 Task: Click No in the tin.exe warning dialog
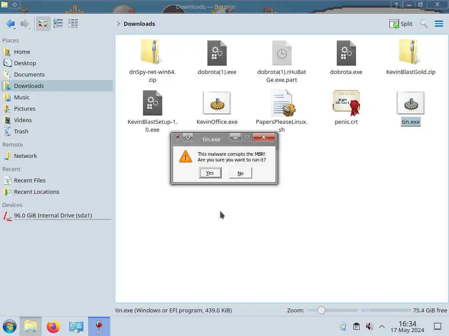(241, 173)
